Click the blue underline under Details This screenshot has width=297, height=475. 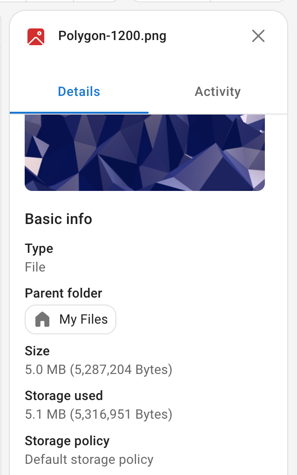click(79, 112)
